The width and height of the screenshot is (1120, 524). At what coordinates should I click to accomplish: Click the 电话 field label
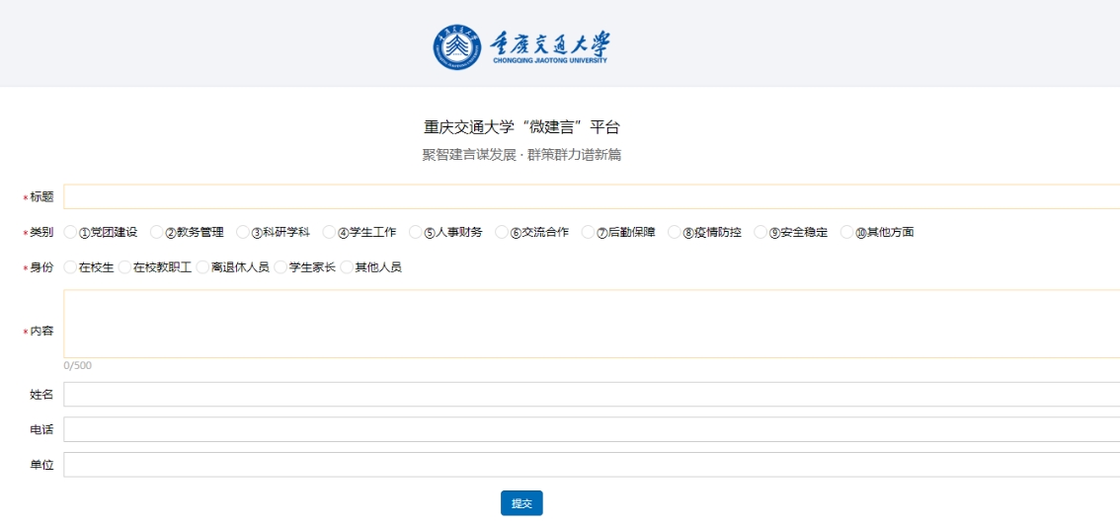click(x=41, y=429)
